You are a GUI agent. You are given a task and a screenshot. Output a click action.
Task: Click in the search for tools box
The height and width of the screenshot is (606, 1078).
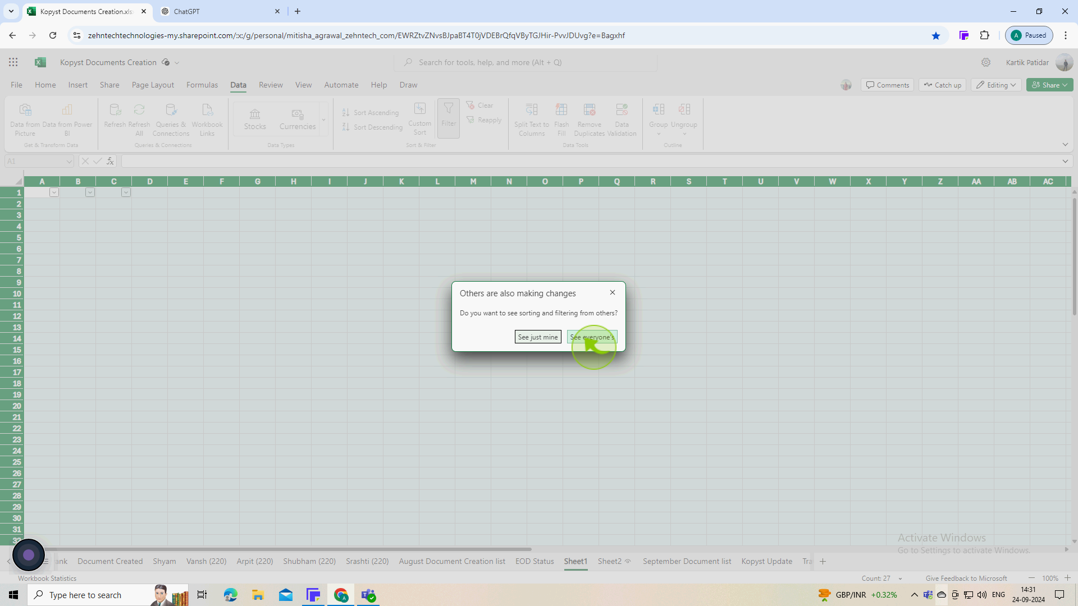coord(526,62)
